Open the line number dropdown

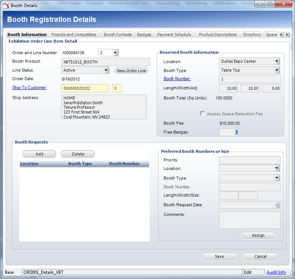tap(115, 53)
